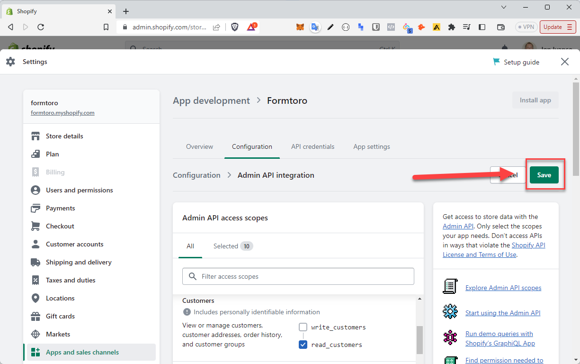Screen dimensions: 580x364
Task: Click the Customer accounts icon
Action: pos(36,244)
